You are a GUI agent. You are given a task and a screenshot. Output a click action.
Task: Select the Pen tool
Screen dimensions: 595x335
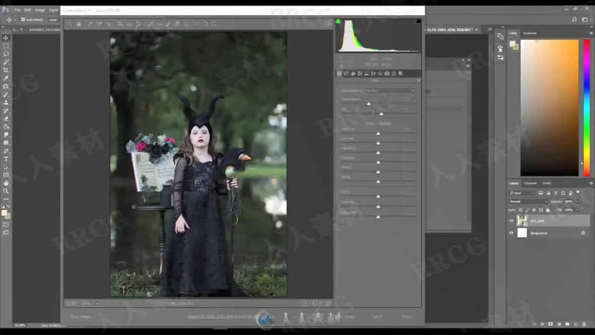(6, 150)
